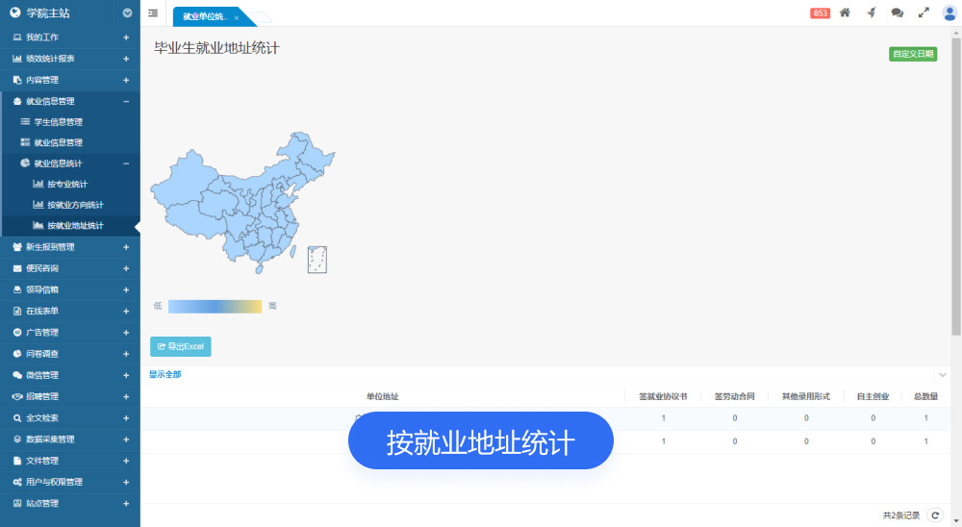The width and height of the screenshot is (962, 527).
Task: Click the South China Sea inset on map
Action: [x=317, y=259]
